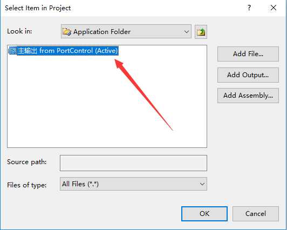This screenshot has height=230, width=287.
Task: Click the Add File... button
Action: coord(248,54)
